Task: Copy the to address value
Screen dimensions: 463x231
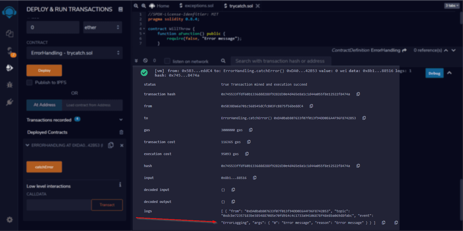Action: (364, 118)
